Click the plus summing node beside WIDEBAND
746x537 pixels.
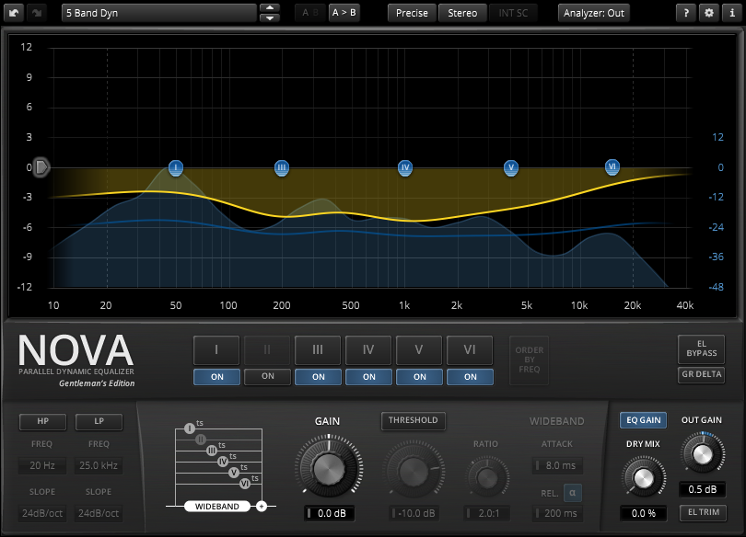click(x=262, y=507)
